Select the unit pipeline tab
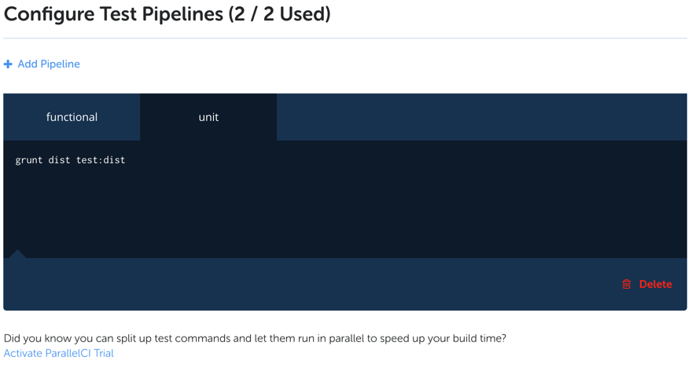 click(x=208, y=117)
